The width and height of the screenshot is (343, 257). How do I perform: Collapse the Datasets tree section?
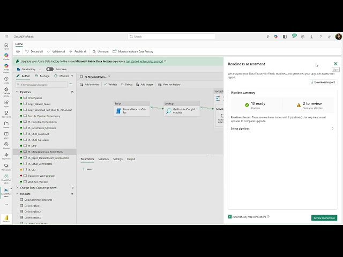click(17, 194)
